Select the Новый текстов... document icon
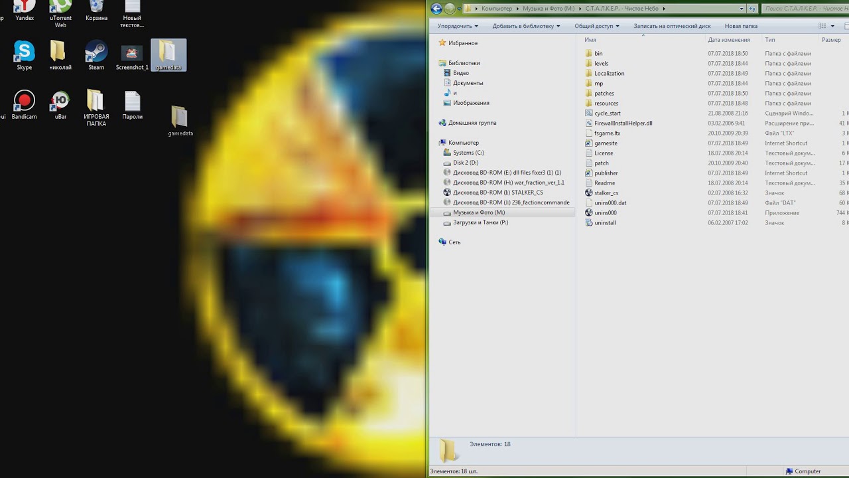849x478 pixels. click(x=132, y=13)
